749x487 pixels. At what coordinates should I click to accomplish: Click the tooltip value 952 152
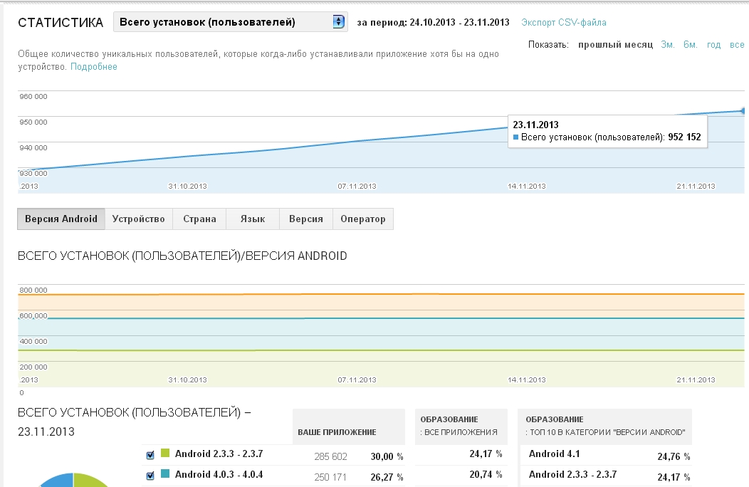coord(684,137)
